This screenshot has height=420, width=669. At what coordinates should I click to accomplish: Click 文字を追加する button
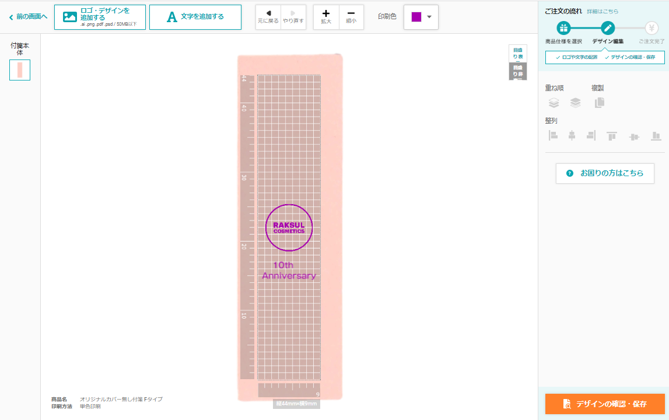click(x=195, y=17)
